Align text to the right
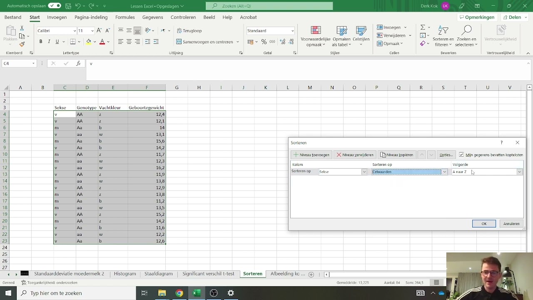 click(x=137, y=42)
